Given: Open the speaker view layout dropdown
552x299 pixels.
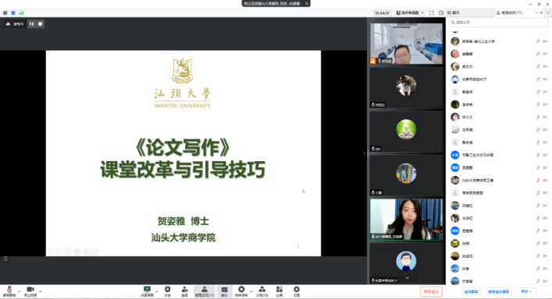Looking at the screenshot, I should [410, 13].
